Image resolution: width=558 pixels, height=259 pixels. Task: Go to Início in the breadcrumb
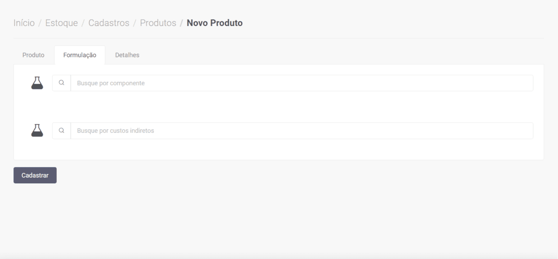pos(24,23)
